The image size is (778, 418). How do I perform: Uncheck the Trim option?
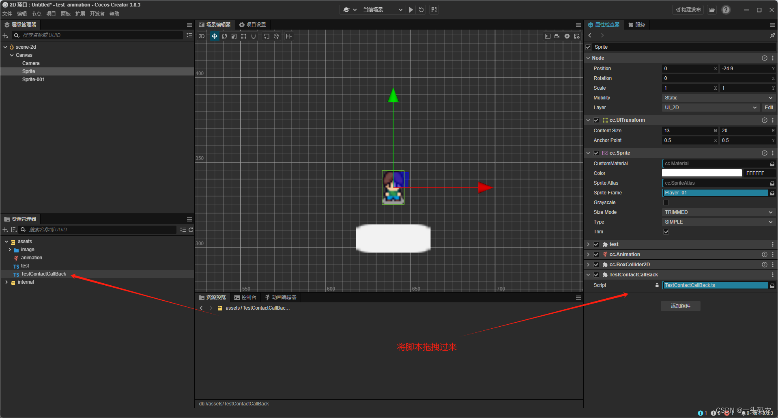click(x=666, y=232)
